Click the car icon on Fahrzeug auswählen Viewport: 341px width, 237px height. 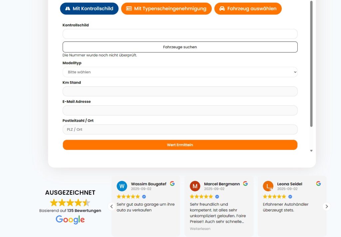(x=222, y=9)
